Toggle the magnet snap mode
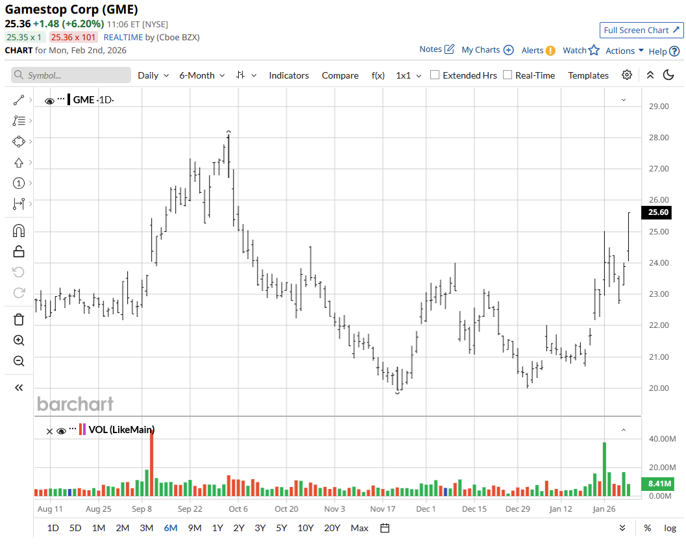 coord(19,231)
